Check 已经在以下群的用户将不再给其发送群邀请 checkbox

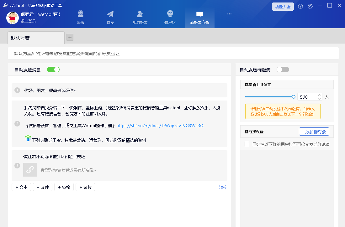click(x=247, y=144)
